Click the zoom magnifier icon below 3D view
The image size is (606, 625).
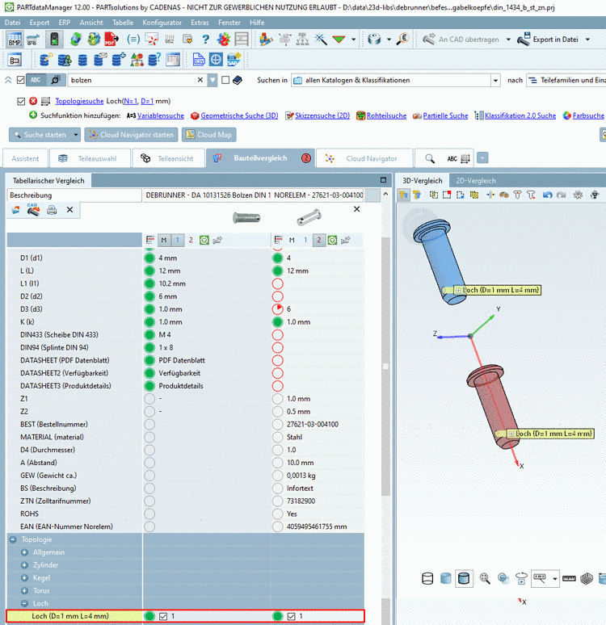click(485, 578)
